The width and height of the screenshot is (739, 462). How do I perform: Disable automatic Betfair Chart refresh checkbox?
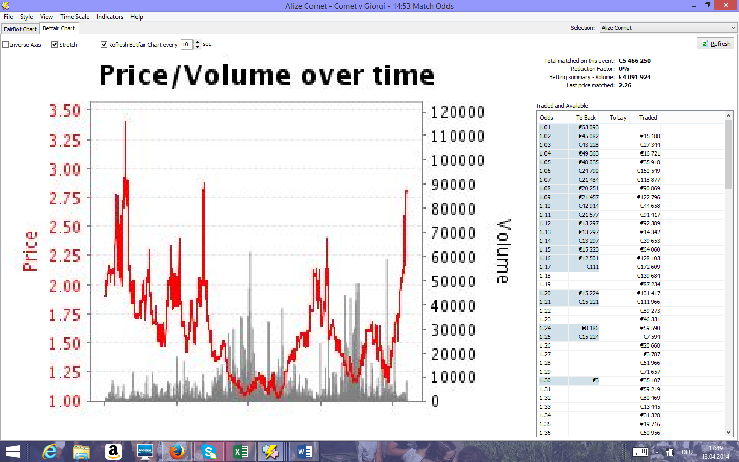point(104,45)
